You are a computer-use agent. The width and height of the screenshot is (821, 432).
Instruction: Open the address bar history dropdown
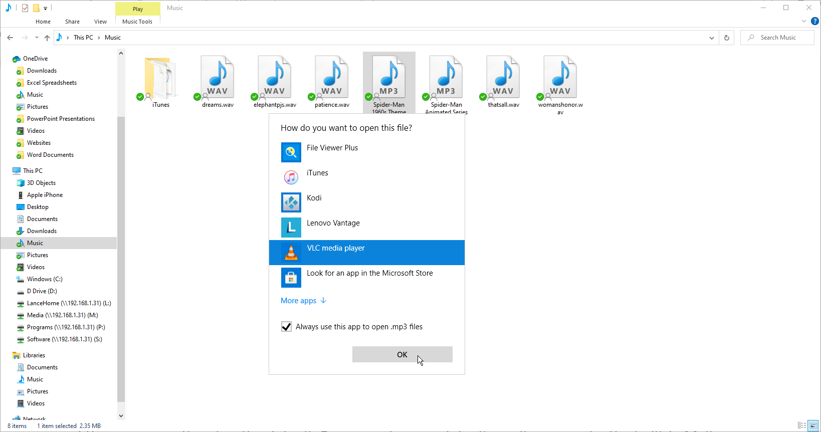click(x=712, y=38)
